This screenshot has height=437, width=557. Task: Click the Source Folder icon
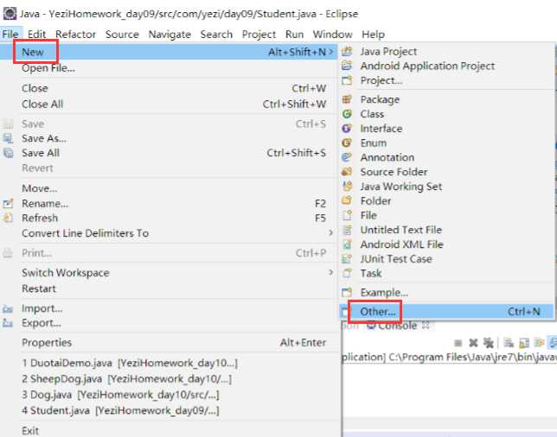(347, 172)
